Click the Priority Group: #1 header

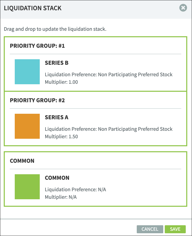point(37,46)
